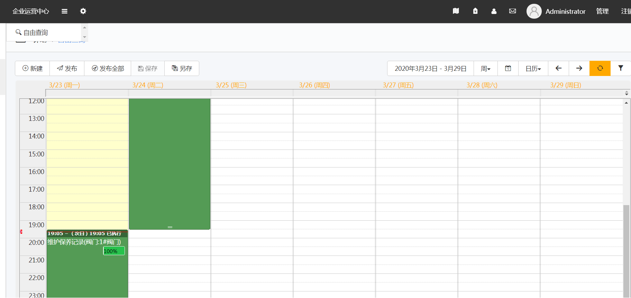
Task: Open the 管理 (Manage) menu item
Action: (x=602, y=11)
